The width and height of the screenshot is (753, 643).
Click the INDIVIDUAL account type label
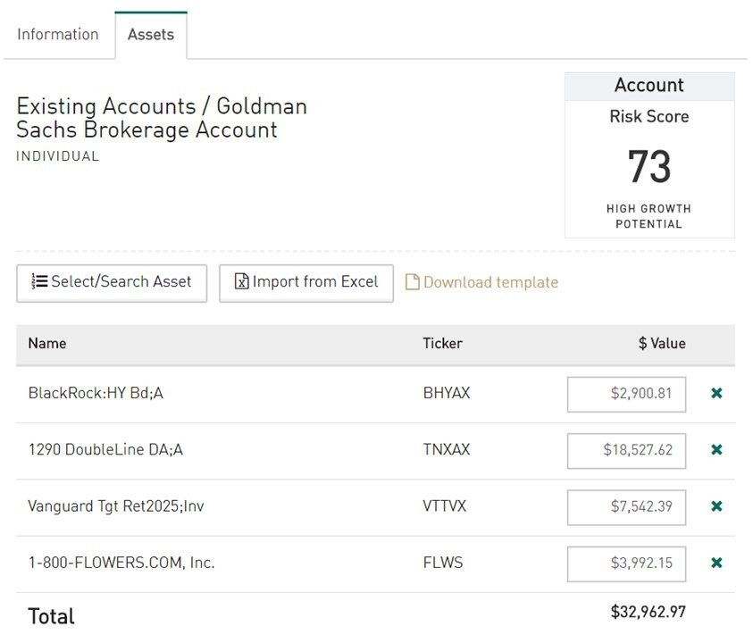[x=58, y=156]
